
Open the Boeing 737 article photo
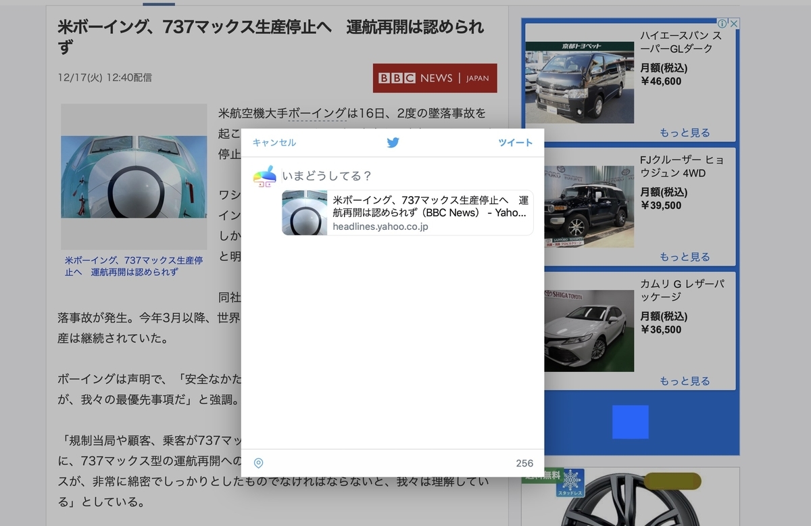[134, 177]
